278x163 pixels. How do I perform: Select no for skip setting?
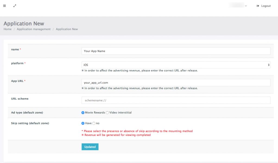(x=94, y=123)
